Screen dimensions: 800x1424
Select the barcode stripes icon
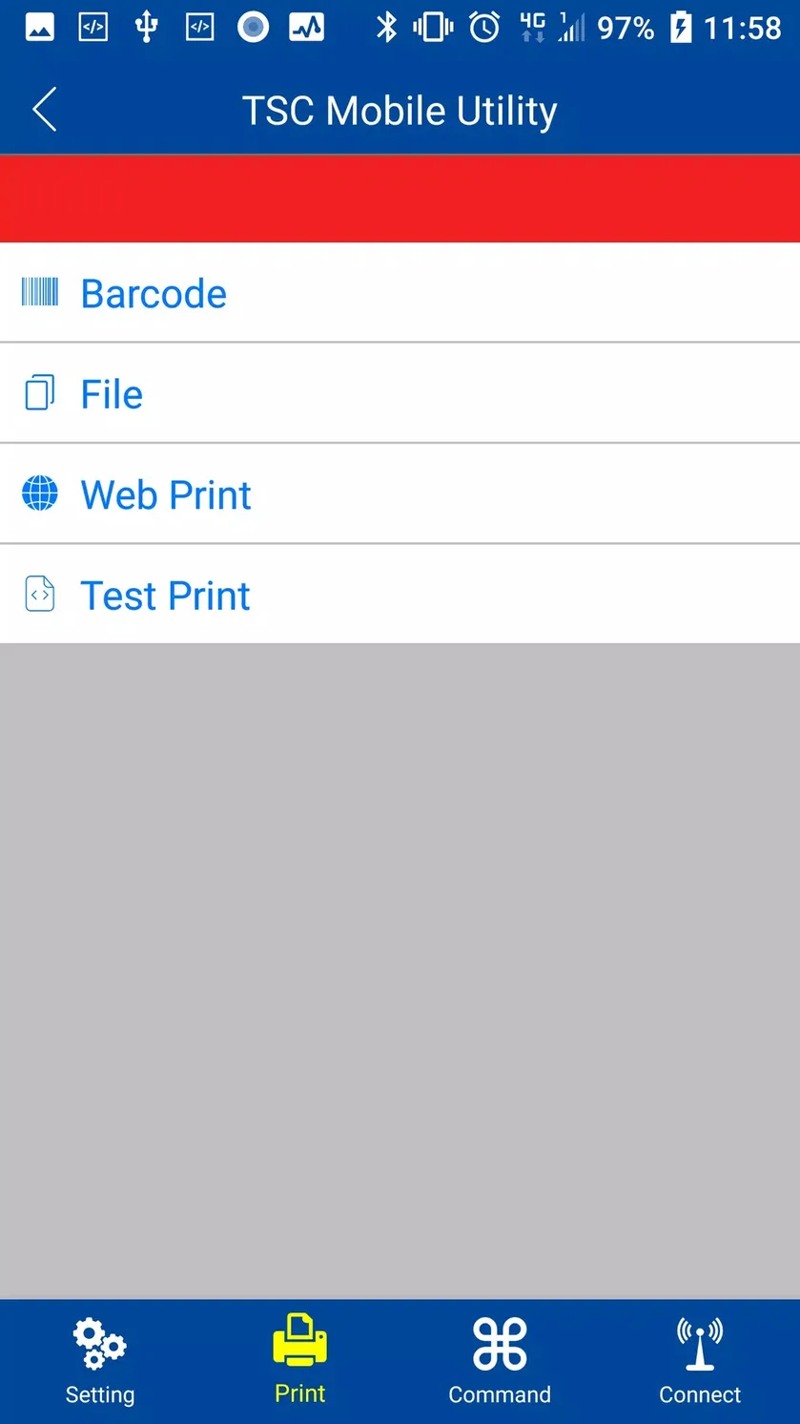[x=40, y=292]
